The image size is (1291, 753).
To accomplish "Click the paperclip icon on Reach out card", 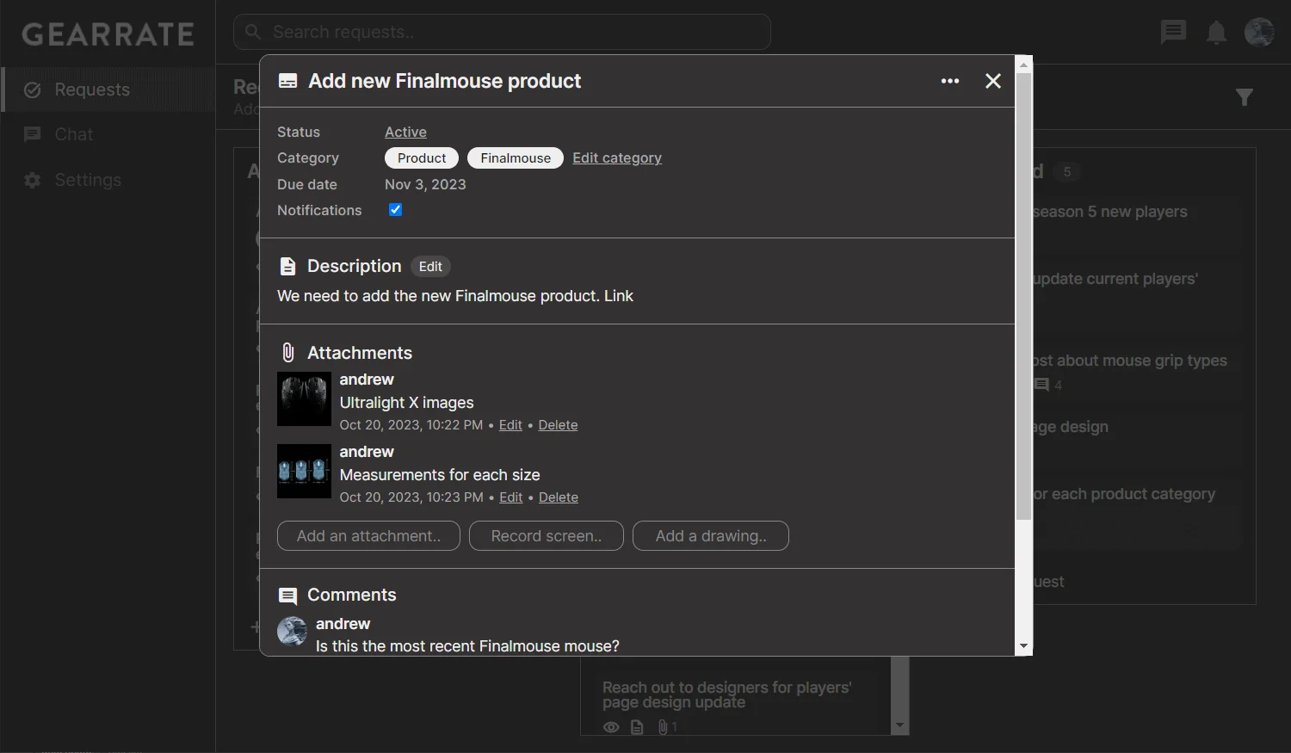I will 663,727.
